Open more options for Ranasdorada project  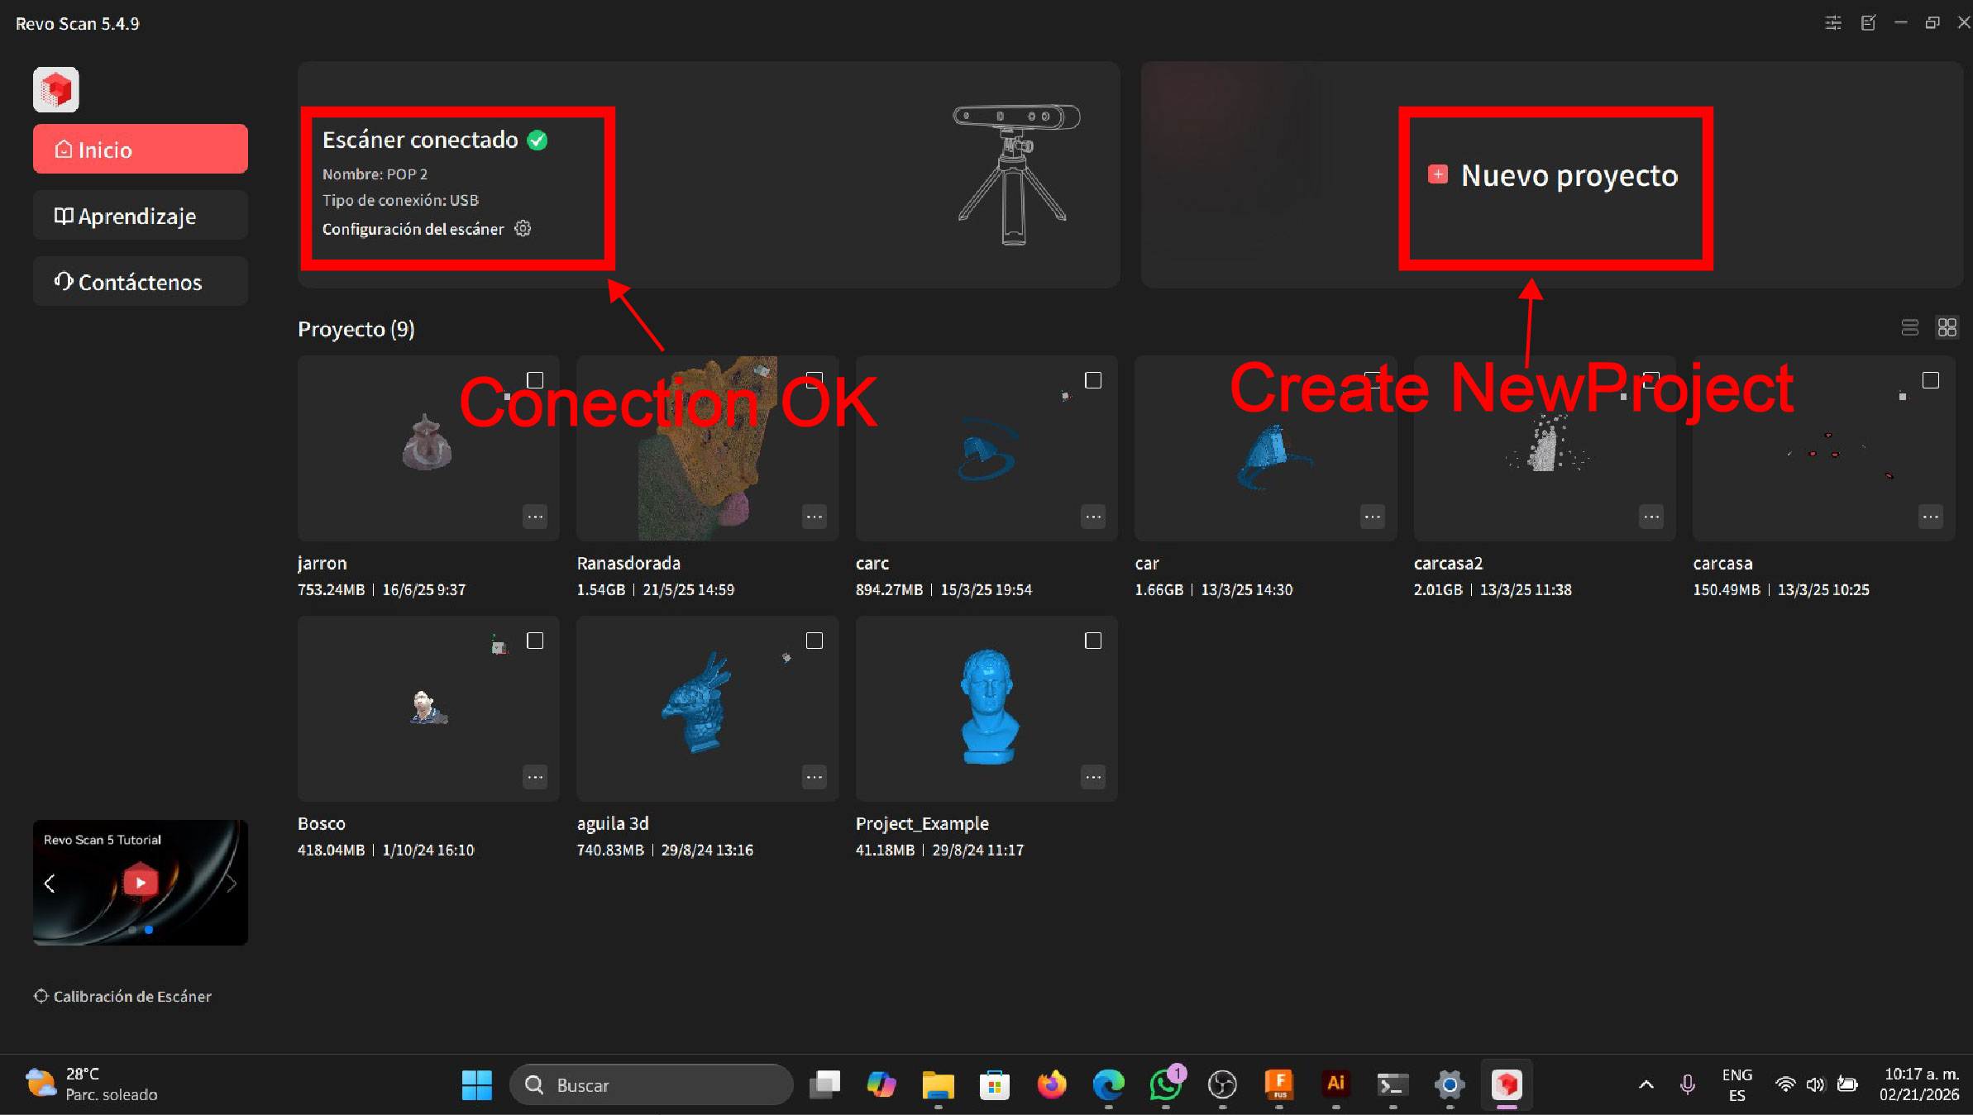click(x=815, y=517)
